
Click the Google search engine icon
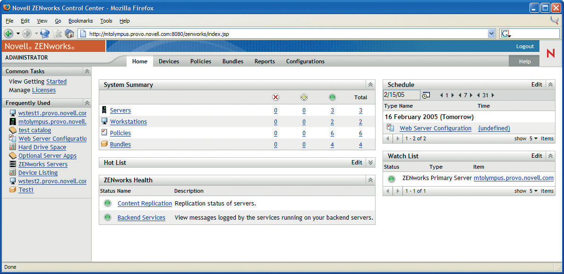coord(506,34)
